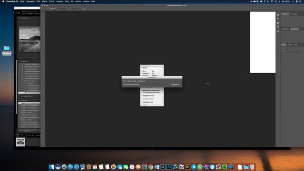Open Settings in the Nik Selective Tool panel
304x171 pixels.
[145, 105]
